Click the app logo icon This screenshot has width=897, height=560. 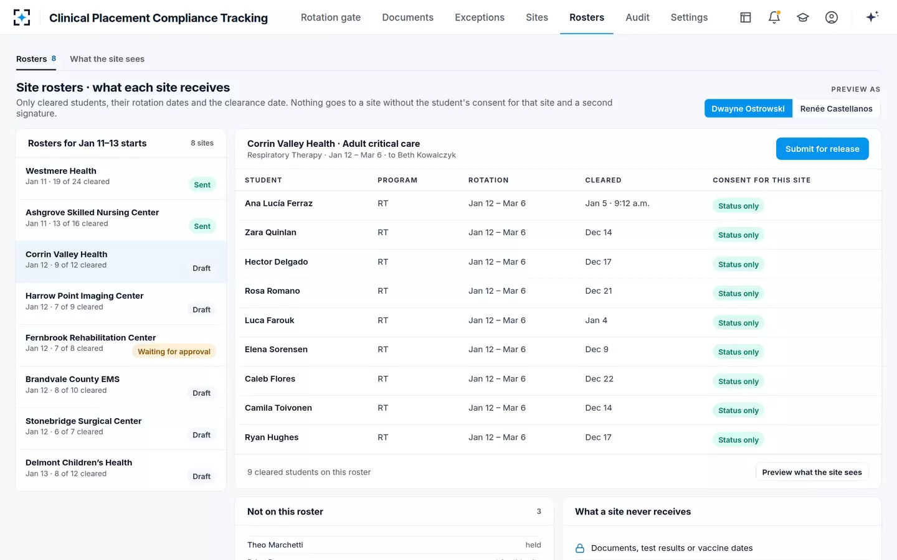click(x=22, y=17)
